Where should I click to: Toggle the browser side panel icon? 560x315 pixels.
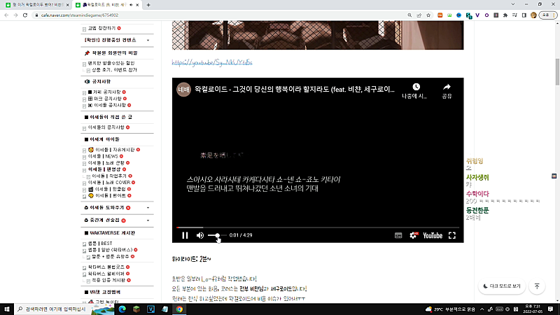coord(524,15)
